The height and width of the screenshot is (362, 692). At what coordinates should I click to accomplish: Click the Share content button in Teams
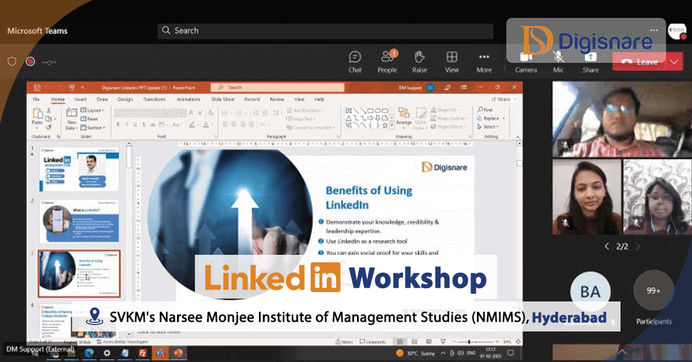tap(591, 62)
